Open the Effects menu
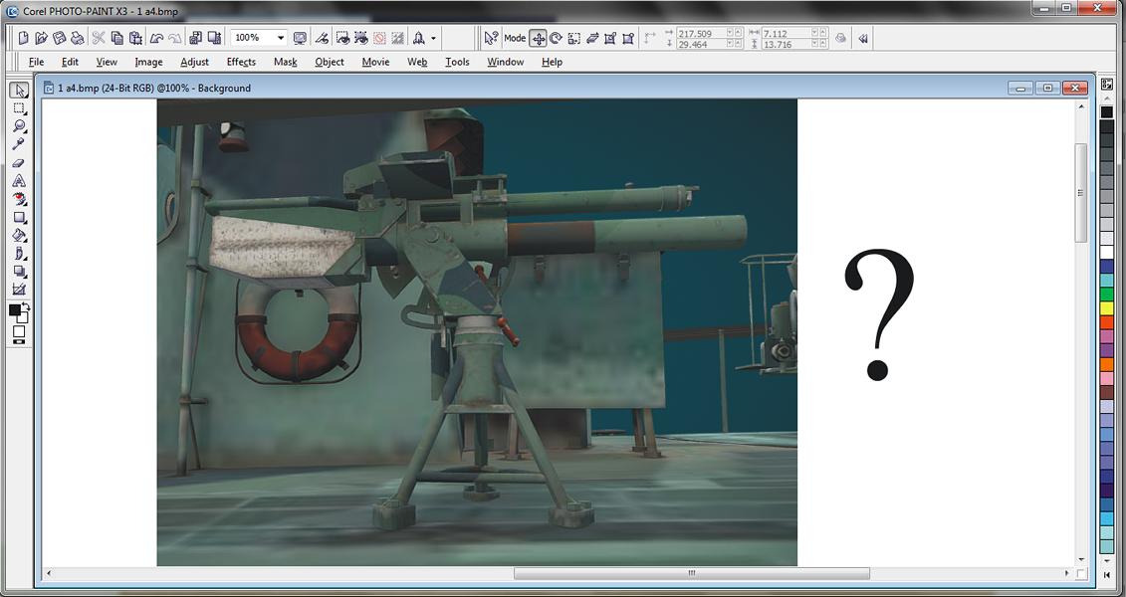The image size is (1126, 597). (x=241, y=62)
